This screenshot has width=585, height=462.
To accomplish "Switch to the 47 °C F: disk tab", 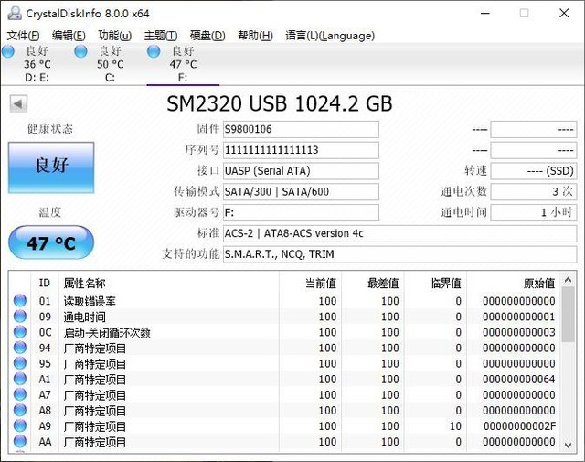I will coord(183,64).
